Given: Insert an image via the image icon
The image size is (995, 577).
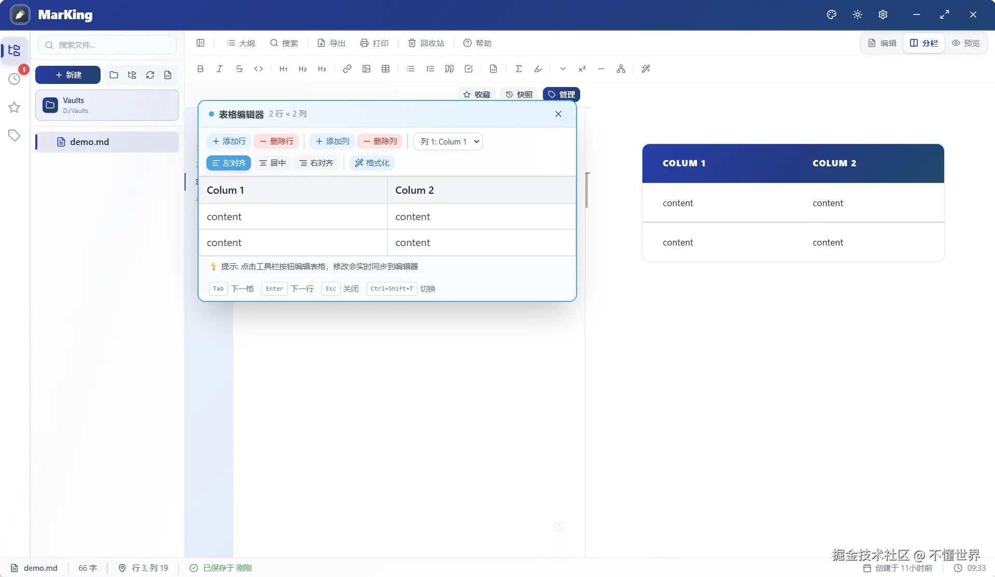Looking at the screenshot, I should pyautogui.click(x=366, y=68).
